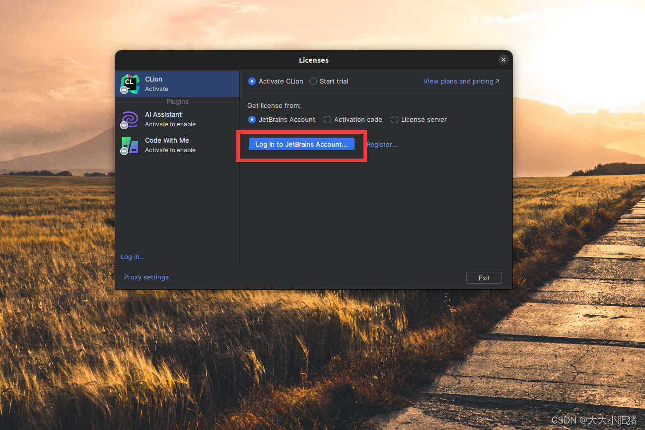Screen dimensions: 645x430
Task: Select the License server option
Action: pos(419,119)
